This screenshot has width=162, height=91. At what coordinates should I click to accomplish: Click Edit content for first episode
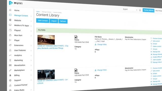[156, 41]
